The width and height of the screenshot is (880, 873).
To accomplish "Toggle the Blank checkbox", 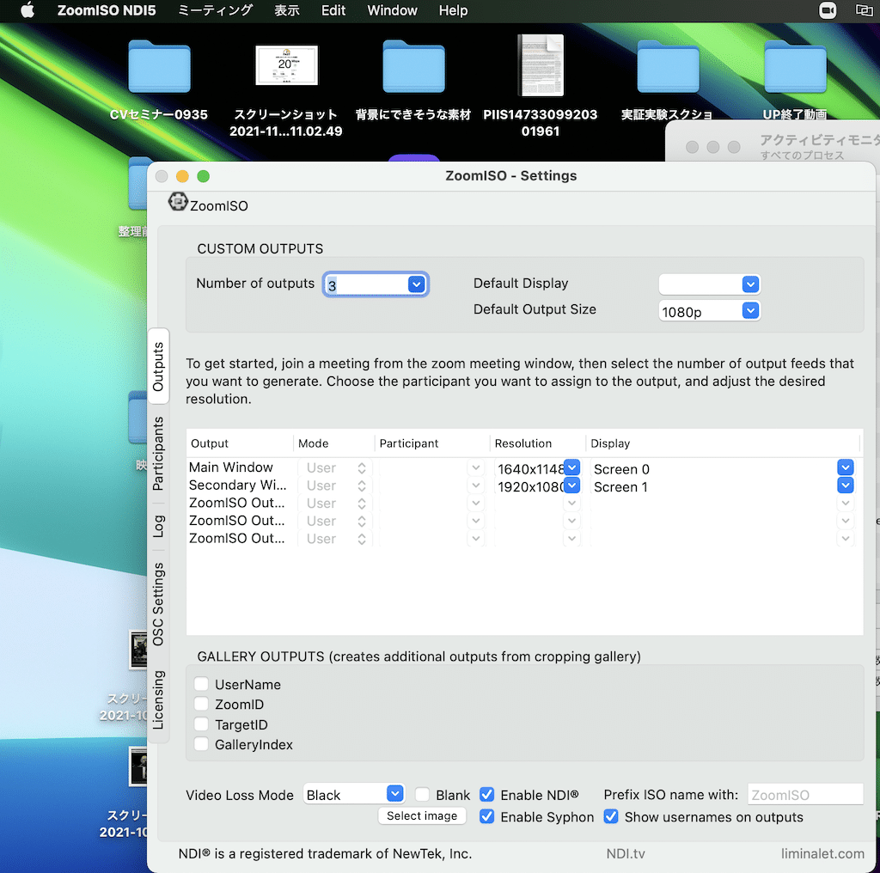I will [422, 795].
